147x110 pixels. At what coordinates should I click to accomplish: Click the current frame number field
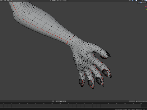pyautogui.click(x=132, y=101)
